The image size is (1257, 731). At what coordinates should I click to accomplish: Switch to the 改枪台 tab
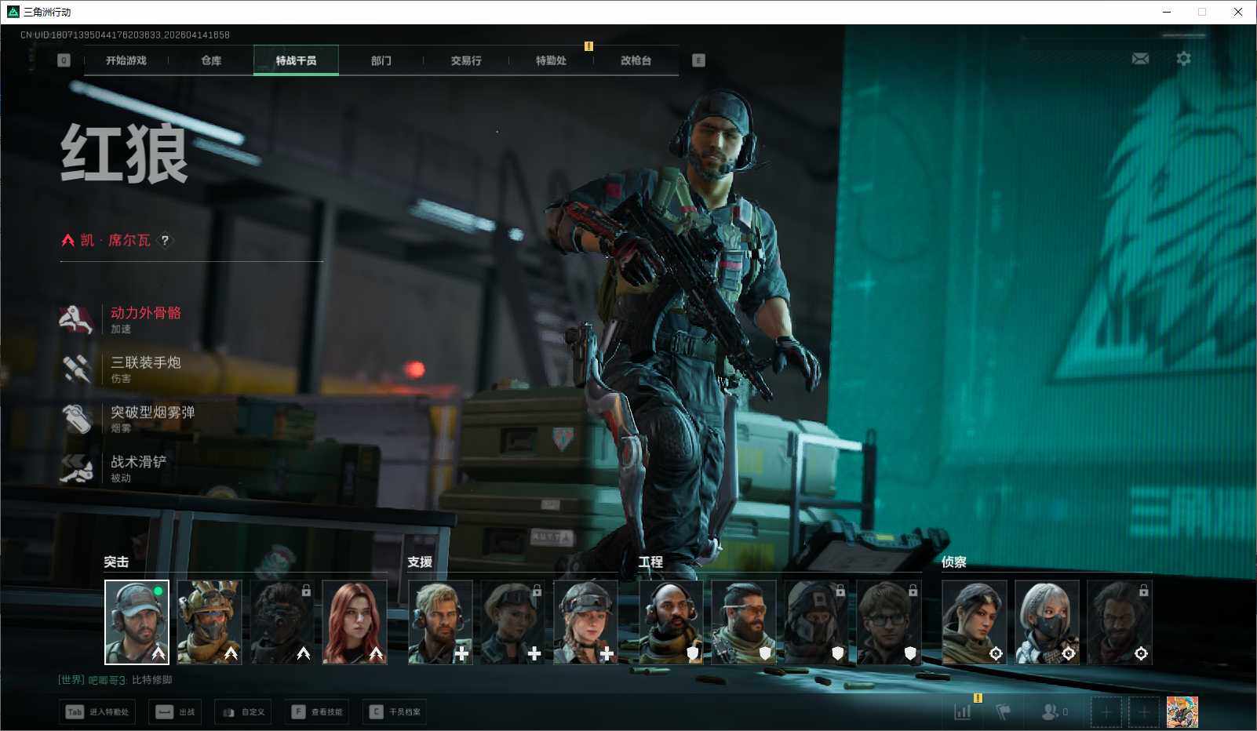point(636,60)
